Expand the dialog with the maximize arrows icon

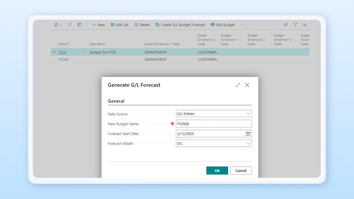[238, 85]
